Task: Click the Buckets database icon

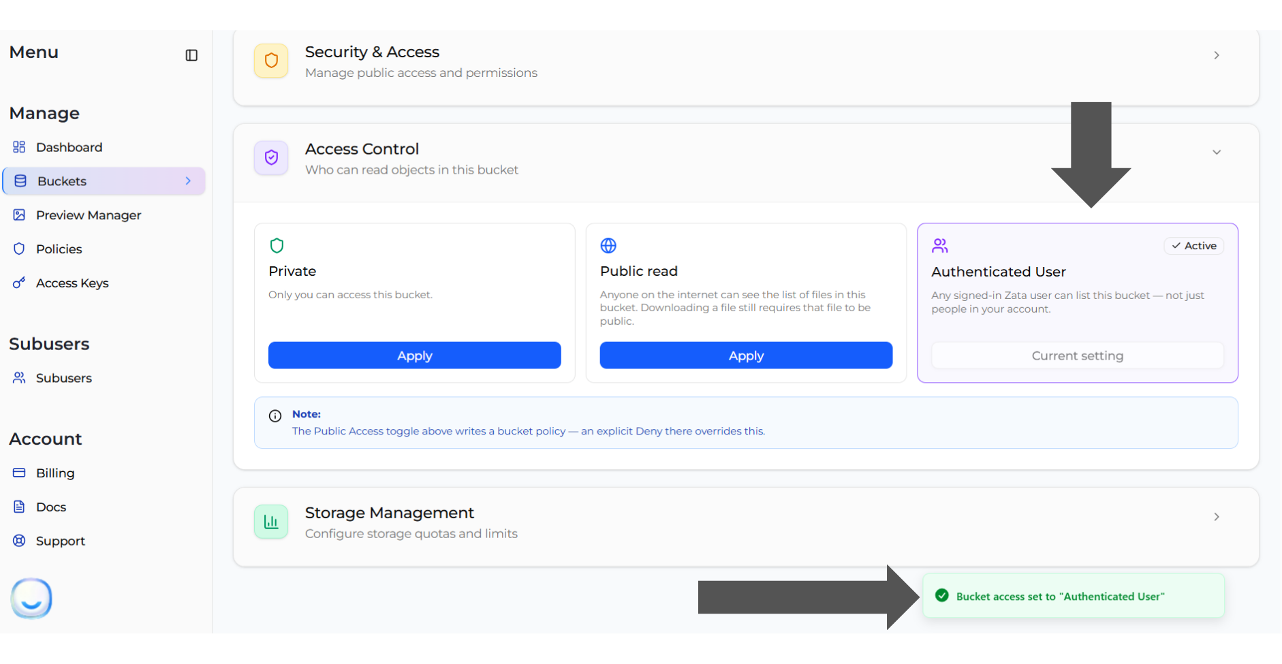Action: pyautogui.click(x=20, y=181)
